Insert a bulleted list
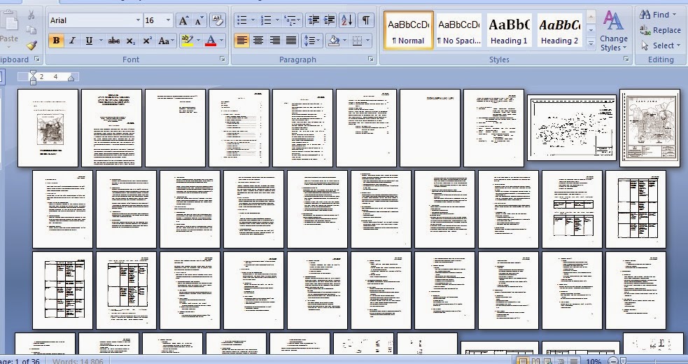Image resolution: width=688 pixels, height=364 pixels. click(241, 20)
